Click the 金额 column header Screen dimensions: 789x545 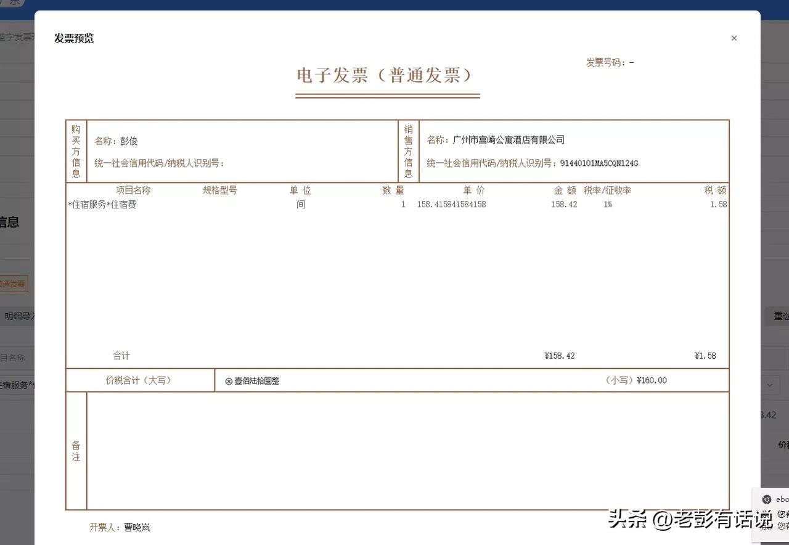(565, 191)
